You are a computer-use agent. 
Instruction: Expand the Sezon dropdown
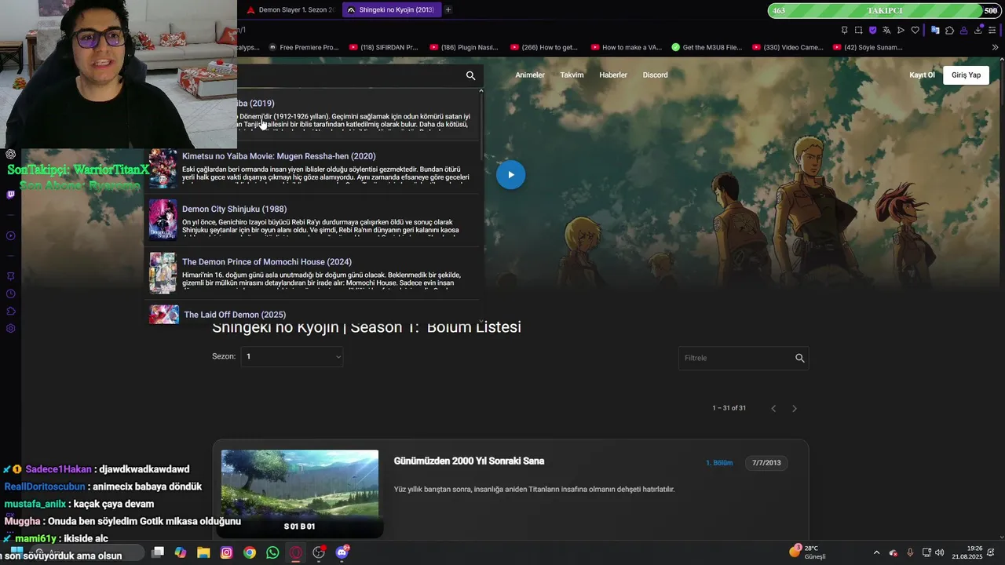click(x=292, y=356)
